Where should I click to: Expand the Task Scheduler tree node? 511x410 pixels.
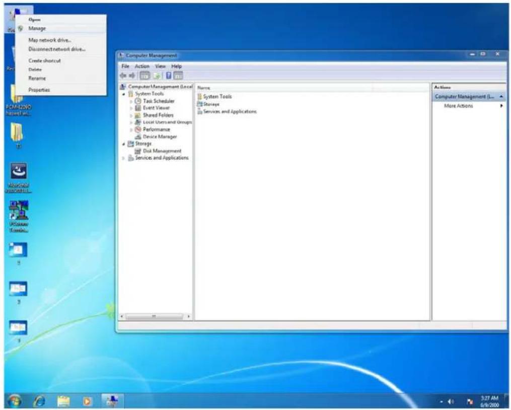click(x=131, y=101)
